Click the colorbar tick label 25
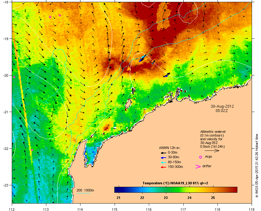Image resolution: width=261 pixels, height=211 pixels. pos(213,198)
